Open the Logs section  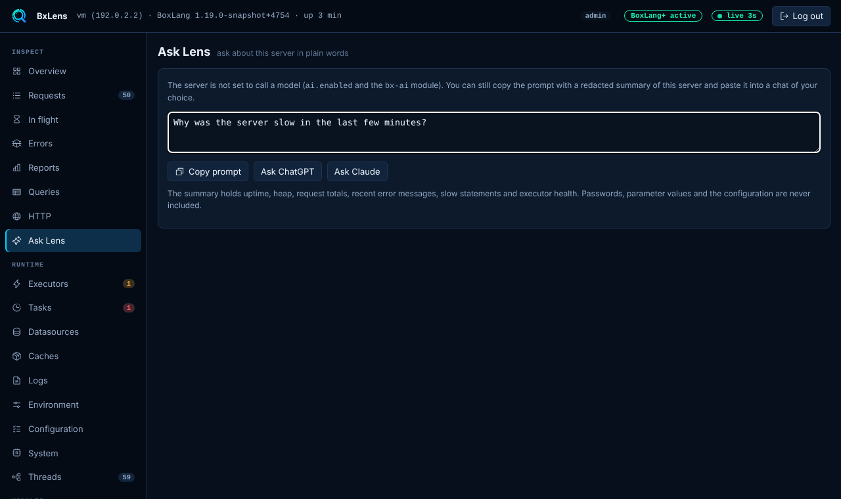(x=73, y=380)
